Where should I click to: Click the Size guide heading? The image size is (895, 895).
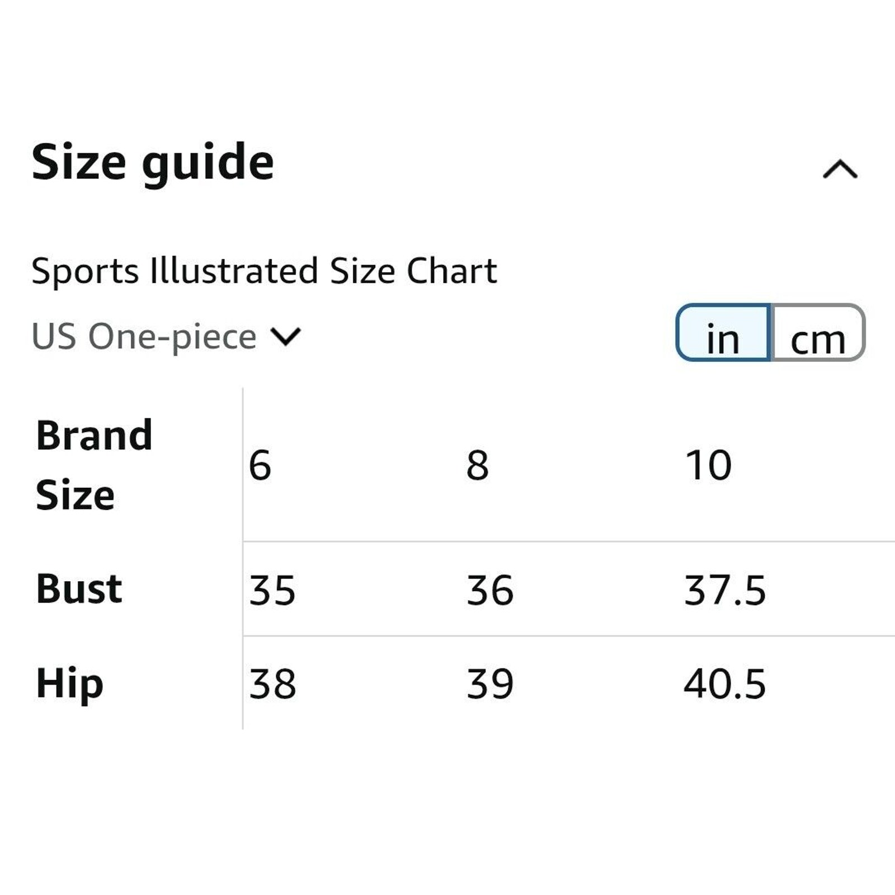(x=153, y=162)
